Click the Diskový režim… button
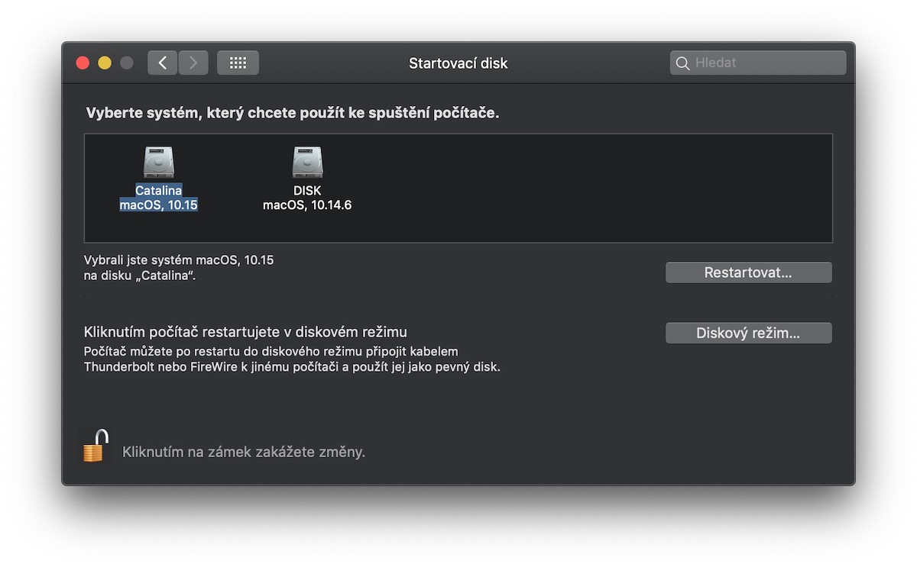 tap(748, 333)
